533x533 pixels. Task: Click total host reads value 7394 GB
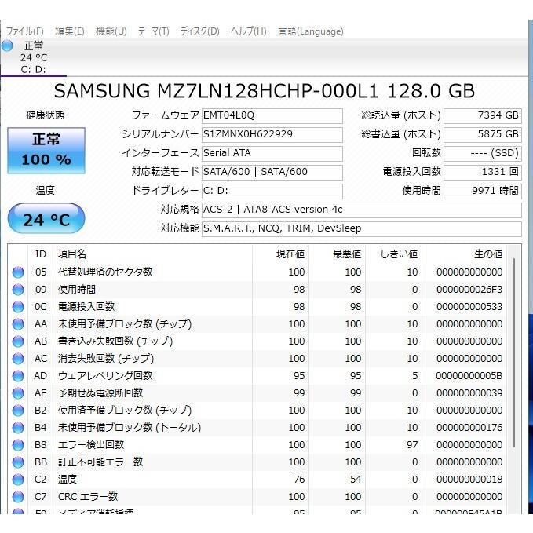[483, 116]
